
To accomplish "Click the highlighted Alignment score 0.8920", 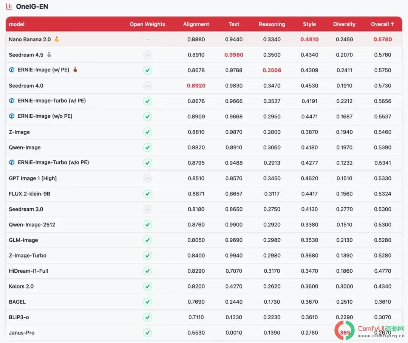I will tap(196, 86).
